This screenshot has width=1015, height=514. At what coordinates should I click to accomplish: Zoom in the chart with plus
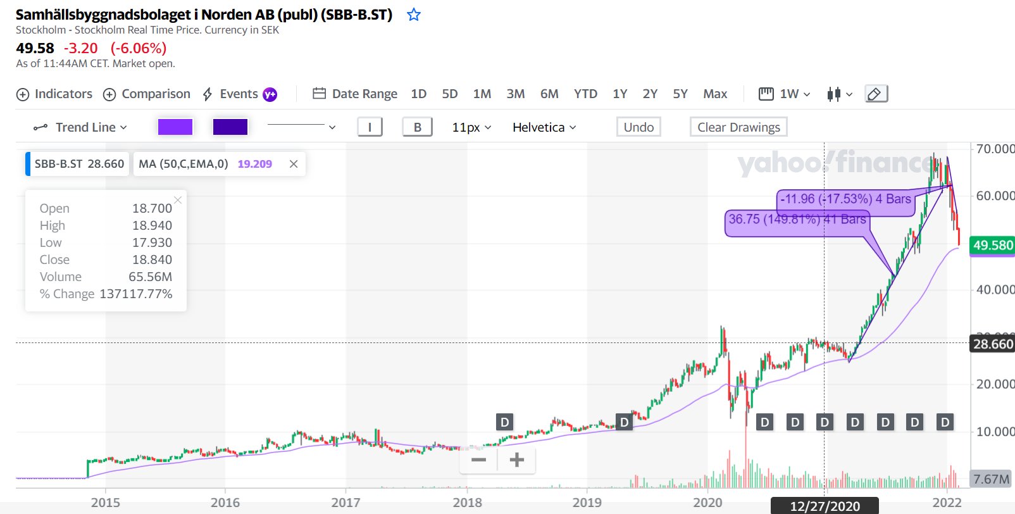coord(517,460)
